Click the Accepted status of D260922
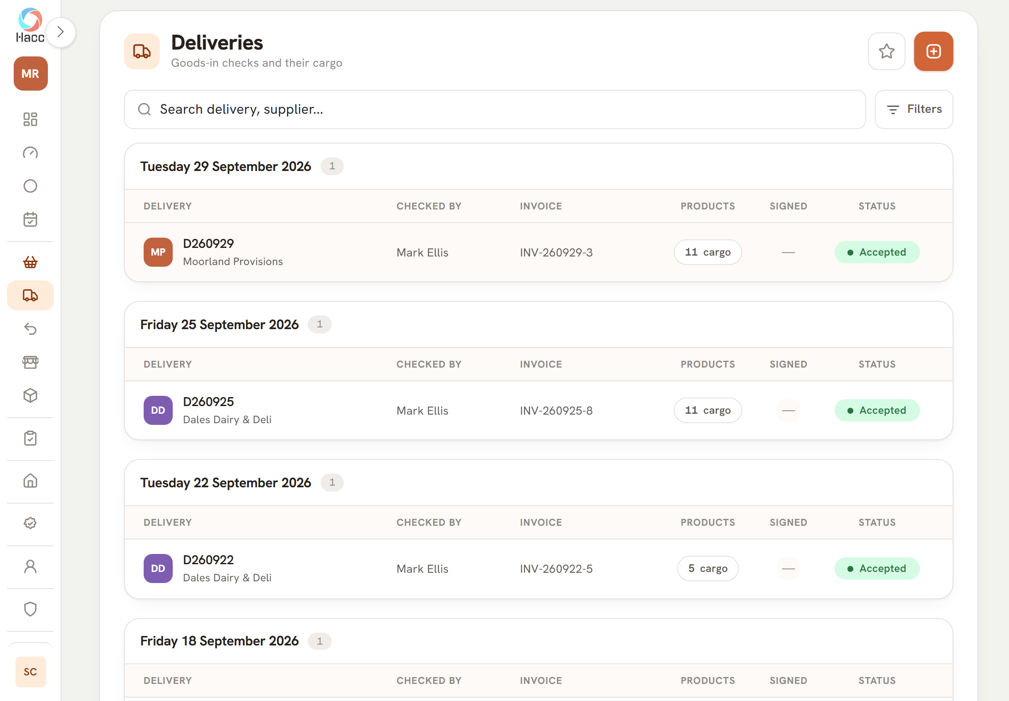This screenshot has width=1009, height=701. pos(877,568)
